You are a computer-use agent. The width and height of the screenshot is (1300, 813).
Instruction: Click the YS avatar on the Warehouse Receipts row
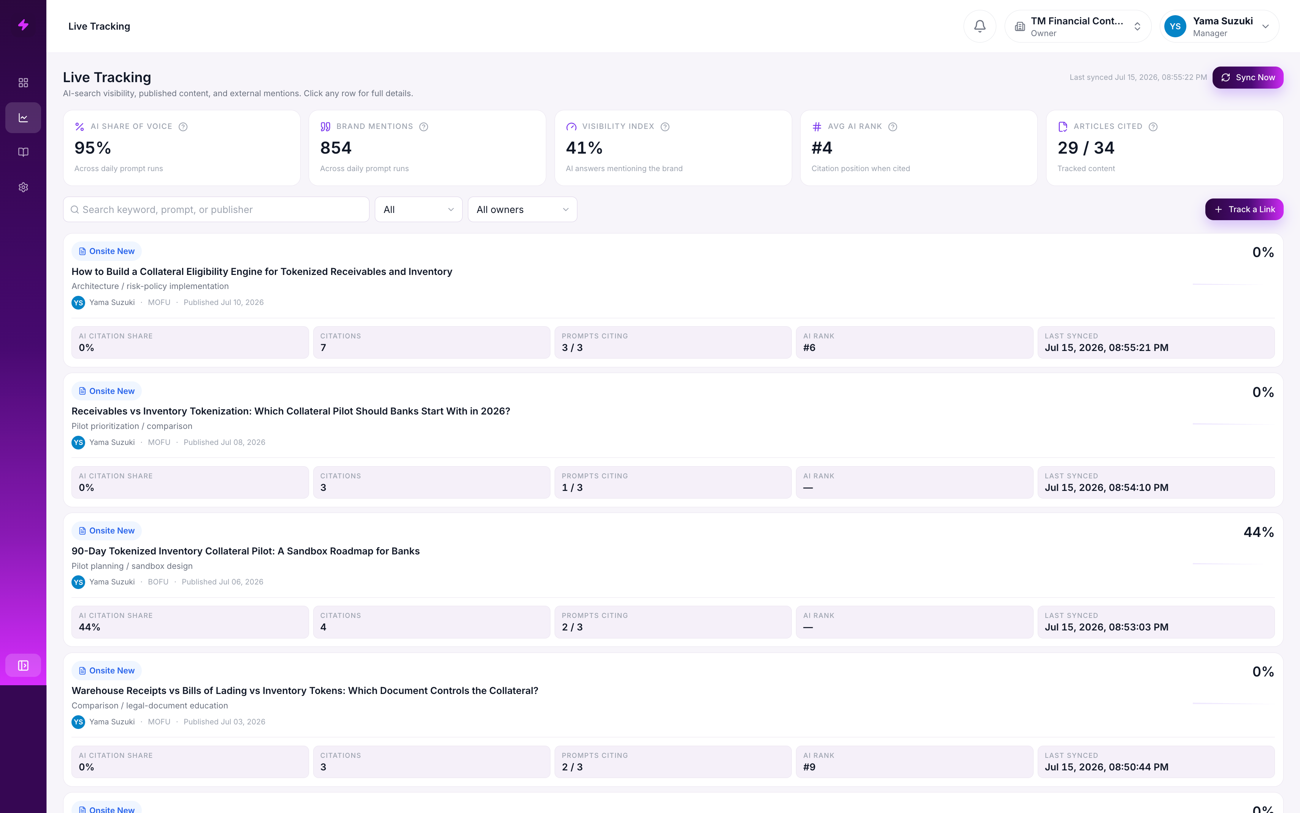78,722
